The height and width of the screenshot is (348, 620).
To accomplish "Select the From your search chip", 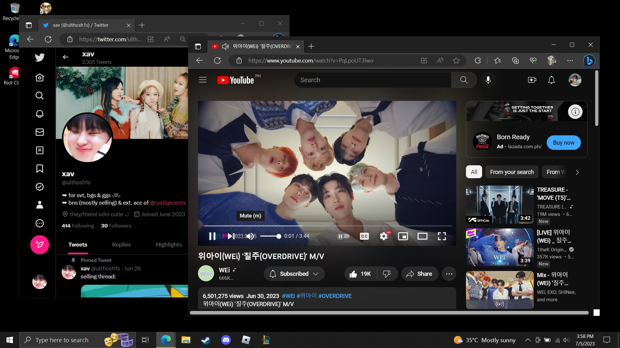I will [x=512, y=172].
